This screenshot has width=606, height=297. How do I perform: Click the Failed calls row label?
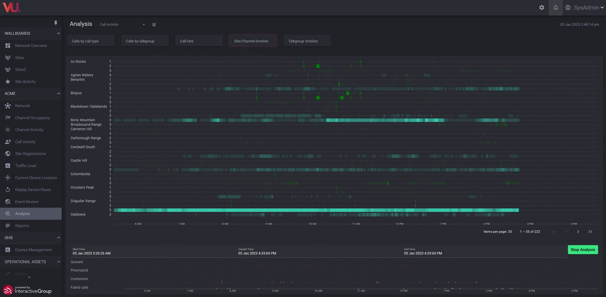(x=79, y=287)
